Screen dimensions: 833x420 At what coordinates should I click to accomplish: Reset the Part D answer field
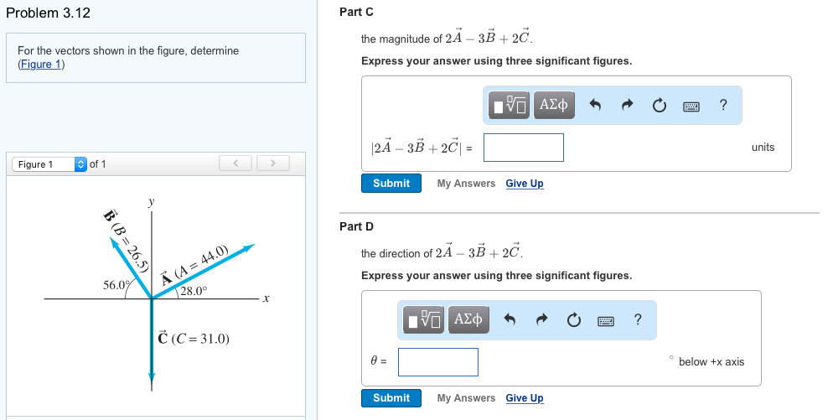click(x=574, y=319)
